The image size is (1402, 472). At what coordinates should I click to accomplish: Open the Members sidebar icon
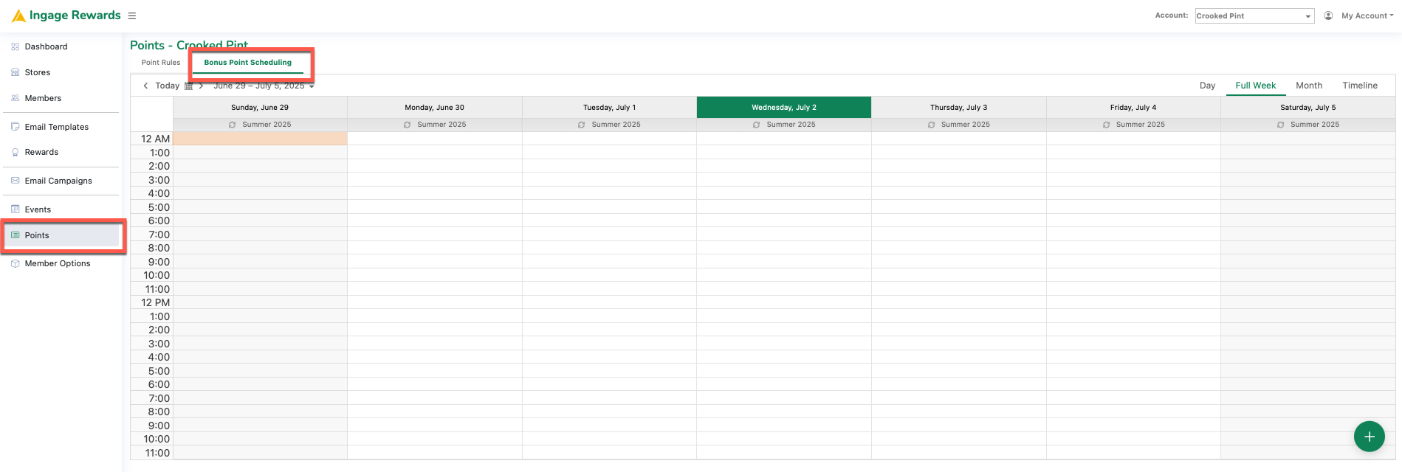16,98
